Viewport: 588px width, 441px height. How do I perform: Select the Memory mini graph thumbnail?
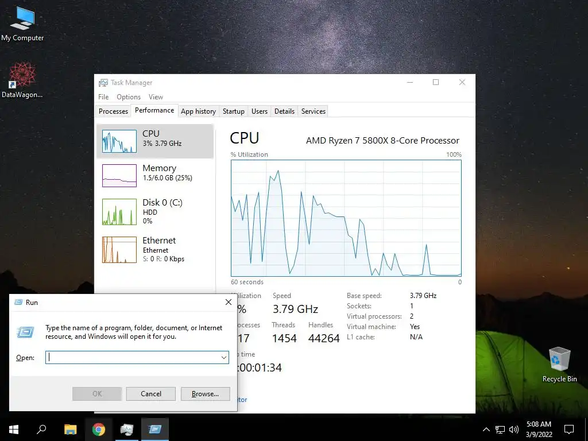click(119, 176)
